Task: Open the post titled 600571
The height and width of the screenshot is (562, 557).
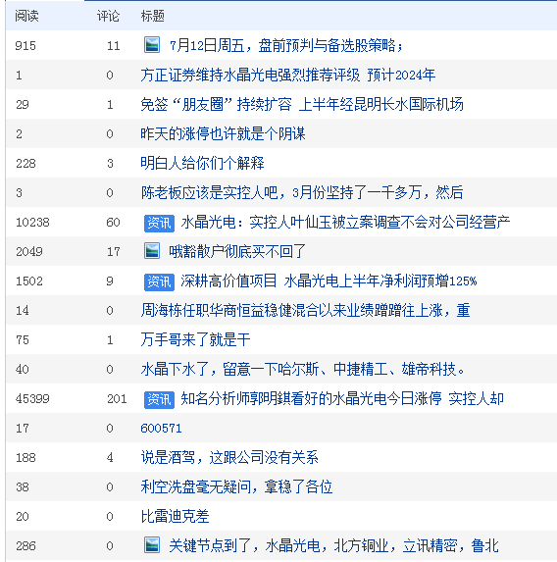Action: click(161, 428)
